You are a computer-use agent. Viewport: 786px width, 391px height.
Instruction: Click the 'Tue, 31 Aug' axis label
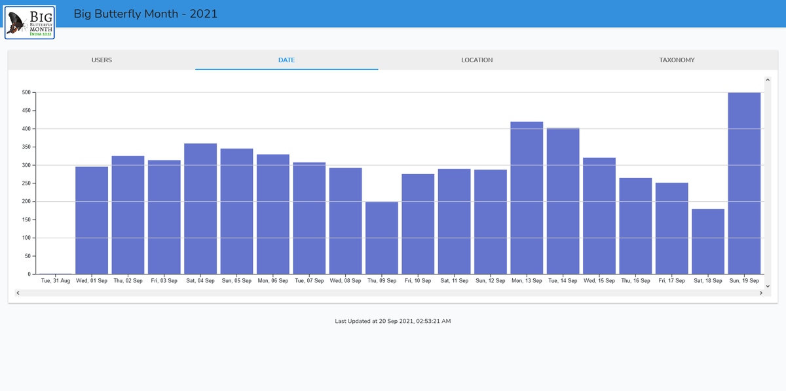coord(56,280)
